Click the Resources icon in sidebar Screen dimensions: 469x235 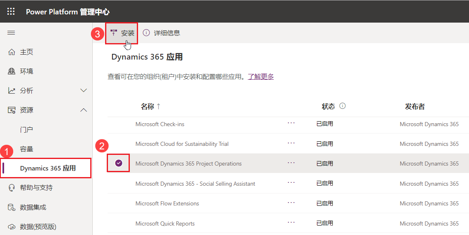coord(12,110)
